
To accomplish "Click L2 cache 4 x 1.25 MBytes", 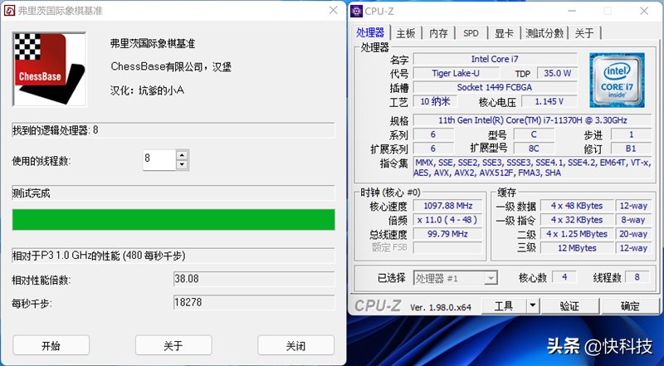I will [x=577, y=234].
